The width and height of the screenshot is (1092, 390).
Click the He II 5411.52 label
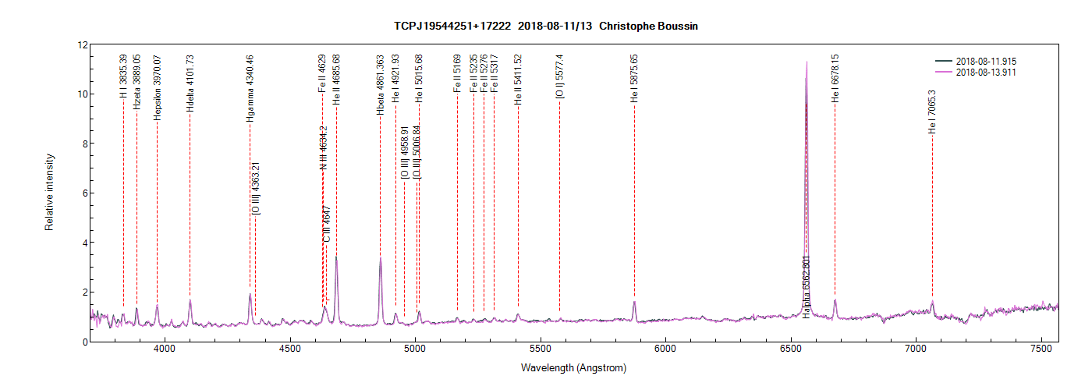pos(518,80)
